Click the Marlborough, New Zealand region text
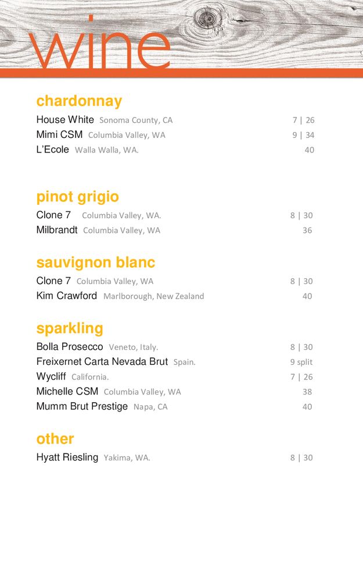Image resolution: width=363 pixels, height=582 pixels. coord(153,296)
